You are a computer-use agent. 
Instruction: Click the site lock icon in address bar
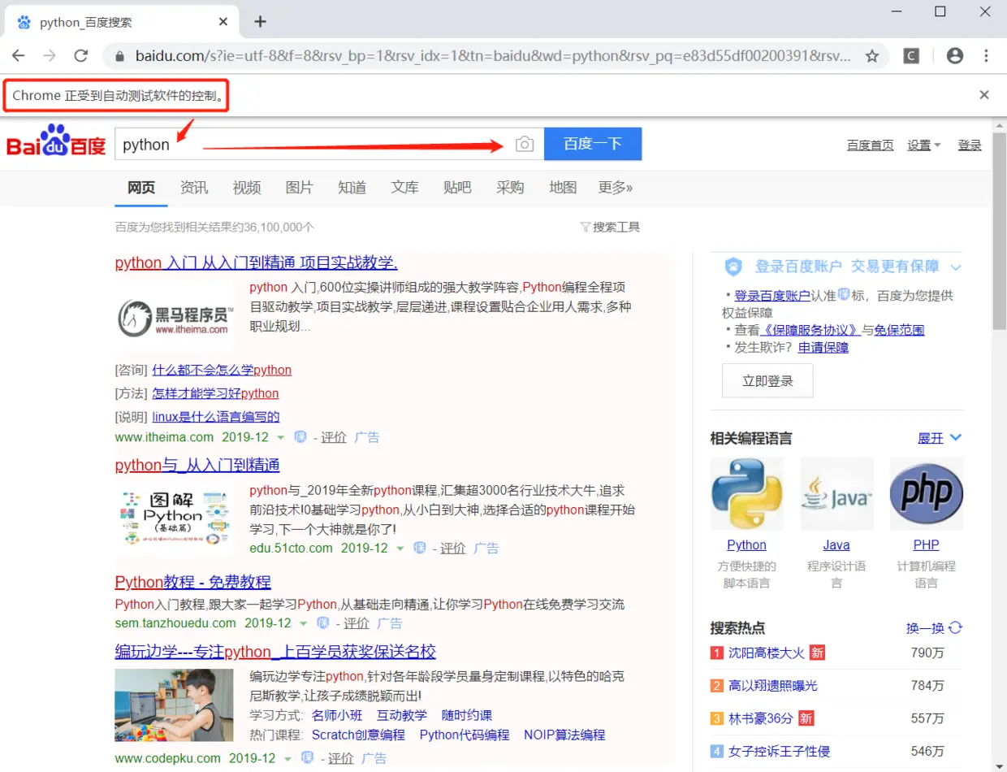pyautogui.click(x=120, y=57)
